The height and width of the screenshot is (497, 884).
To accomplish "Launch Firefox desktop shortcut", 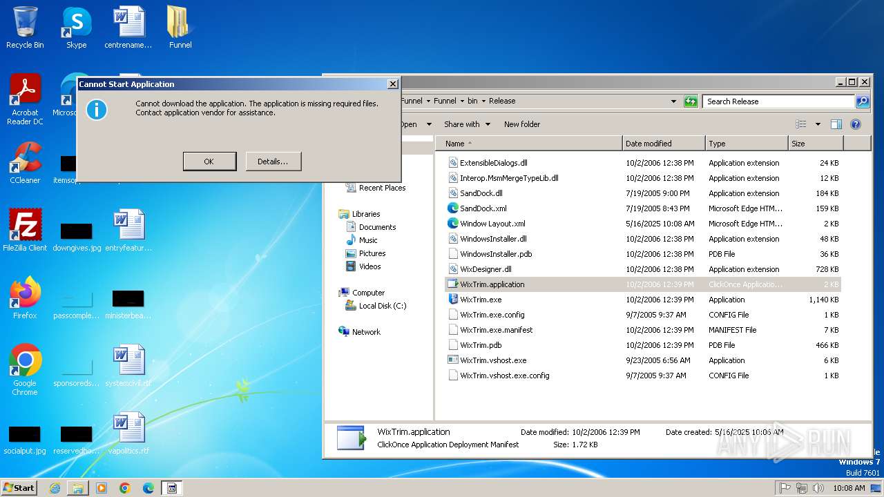I will (x=25, y=298).
